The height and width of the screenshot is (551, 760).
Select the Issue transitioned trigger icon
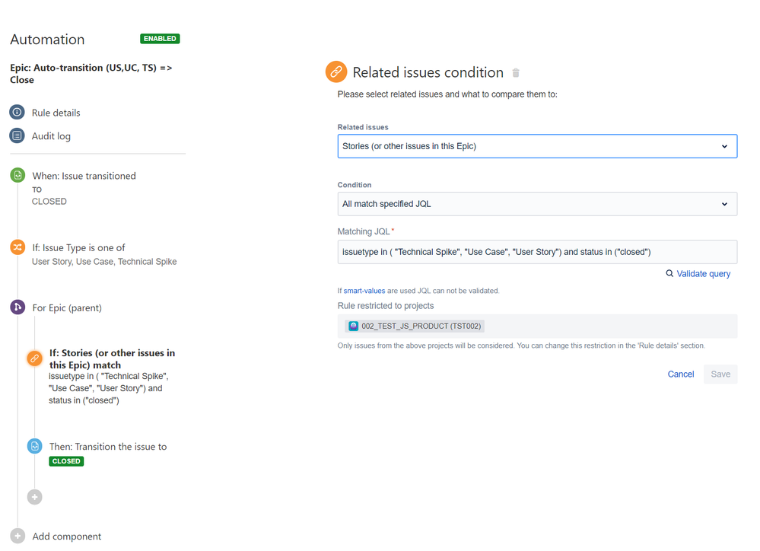(x=18, y=175)
